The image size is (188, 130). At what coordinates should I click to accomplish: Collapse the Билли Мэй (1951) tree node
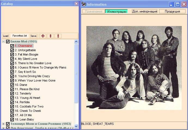[4, 41]
